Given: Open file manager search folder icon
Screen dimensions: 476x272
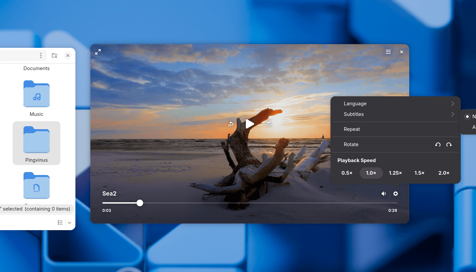Looking at the screenshot, I should click(x=54, y=55).
